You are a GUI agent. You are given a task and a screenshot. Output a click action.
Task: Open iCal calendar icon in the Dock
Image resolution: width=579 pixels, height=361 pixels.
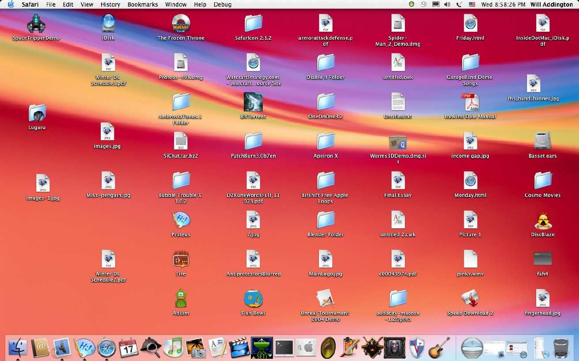pos(129,347)
